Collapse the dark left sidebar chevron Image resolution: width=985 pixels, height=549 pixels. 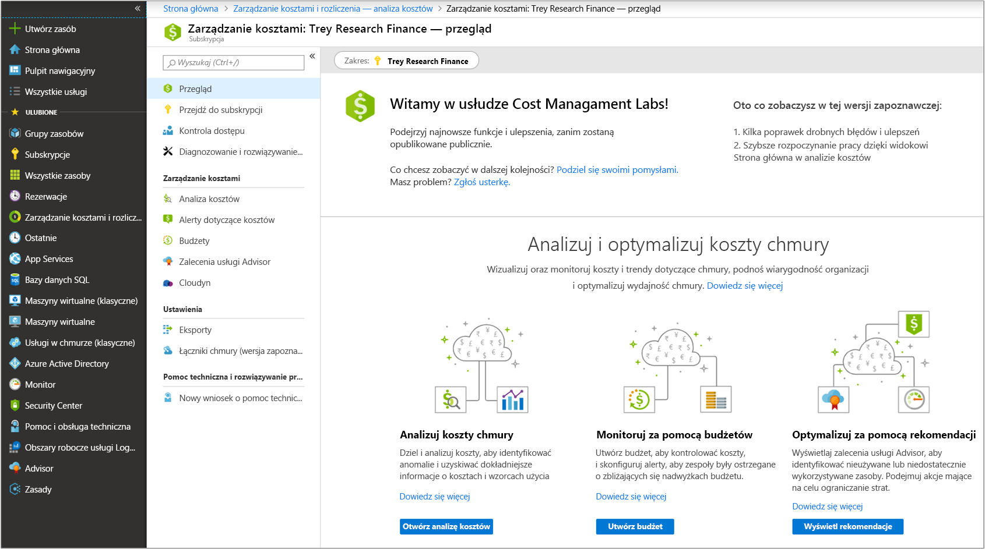138,8
